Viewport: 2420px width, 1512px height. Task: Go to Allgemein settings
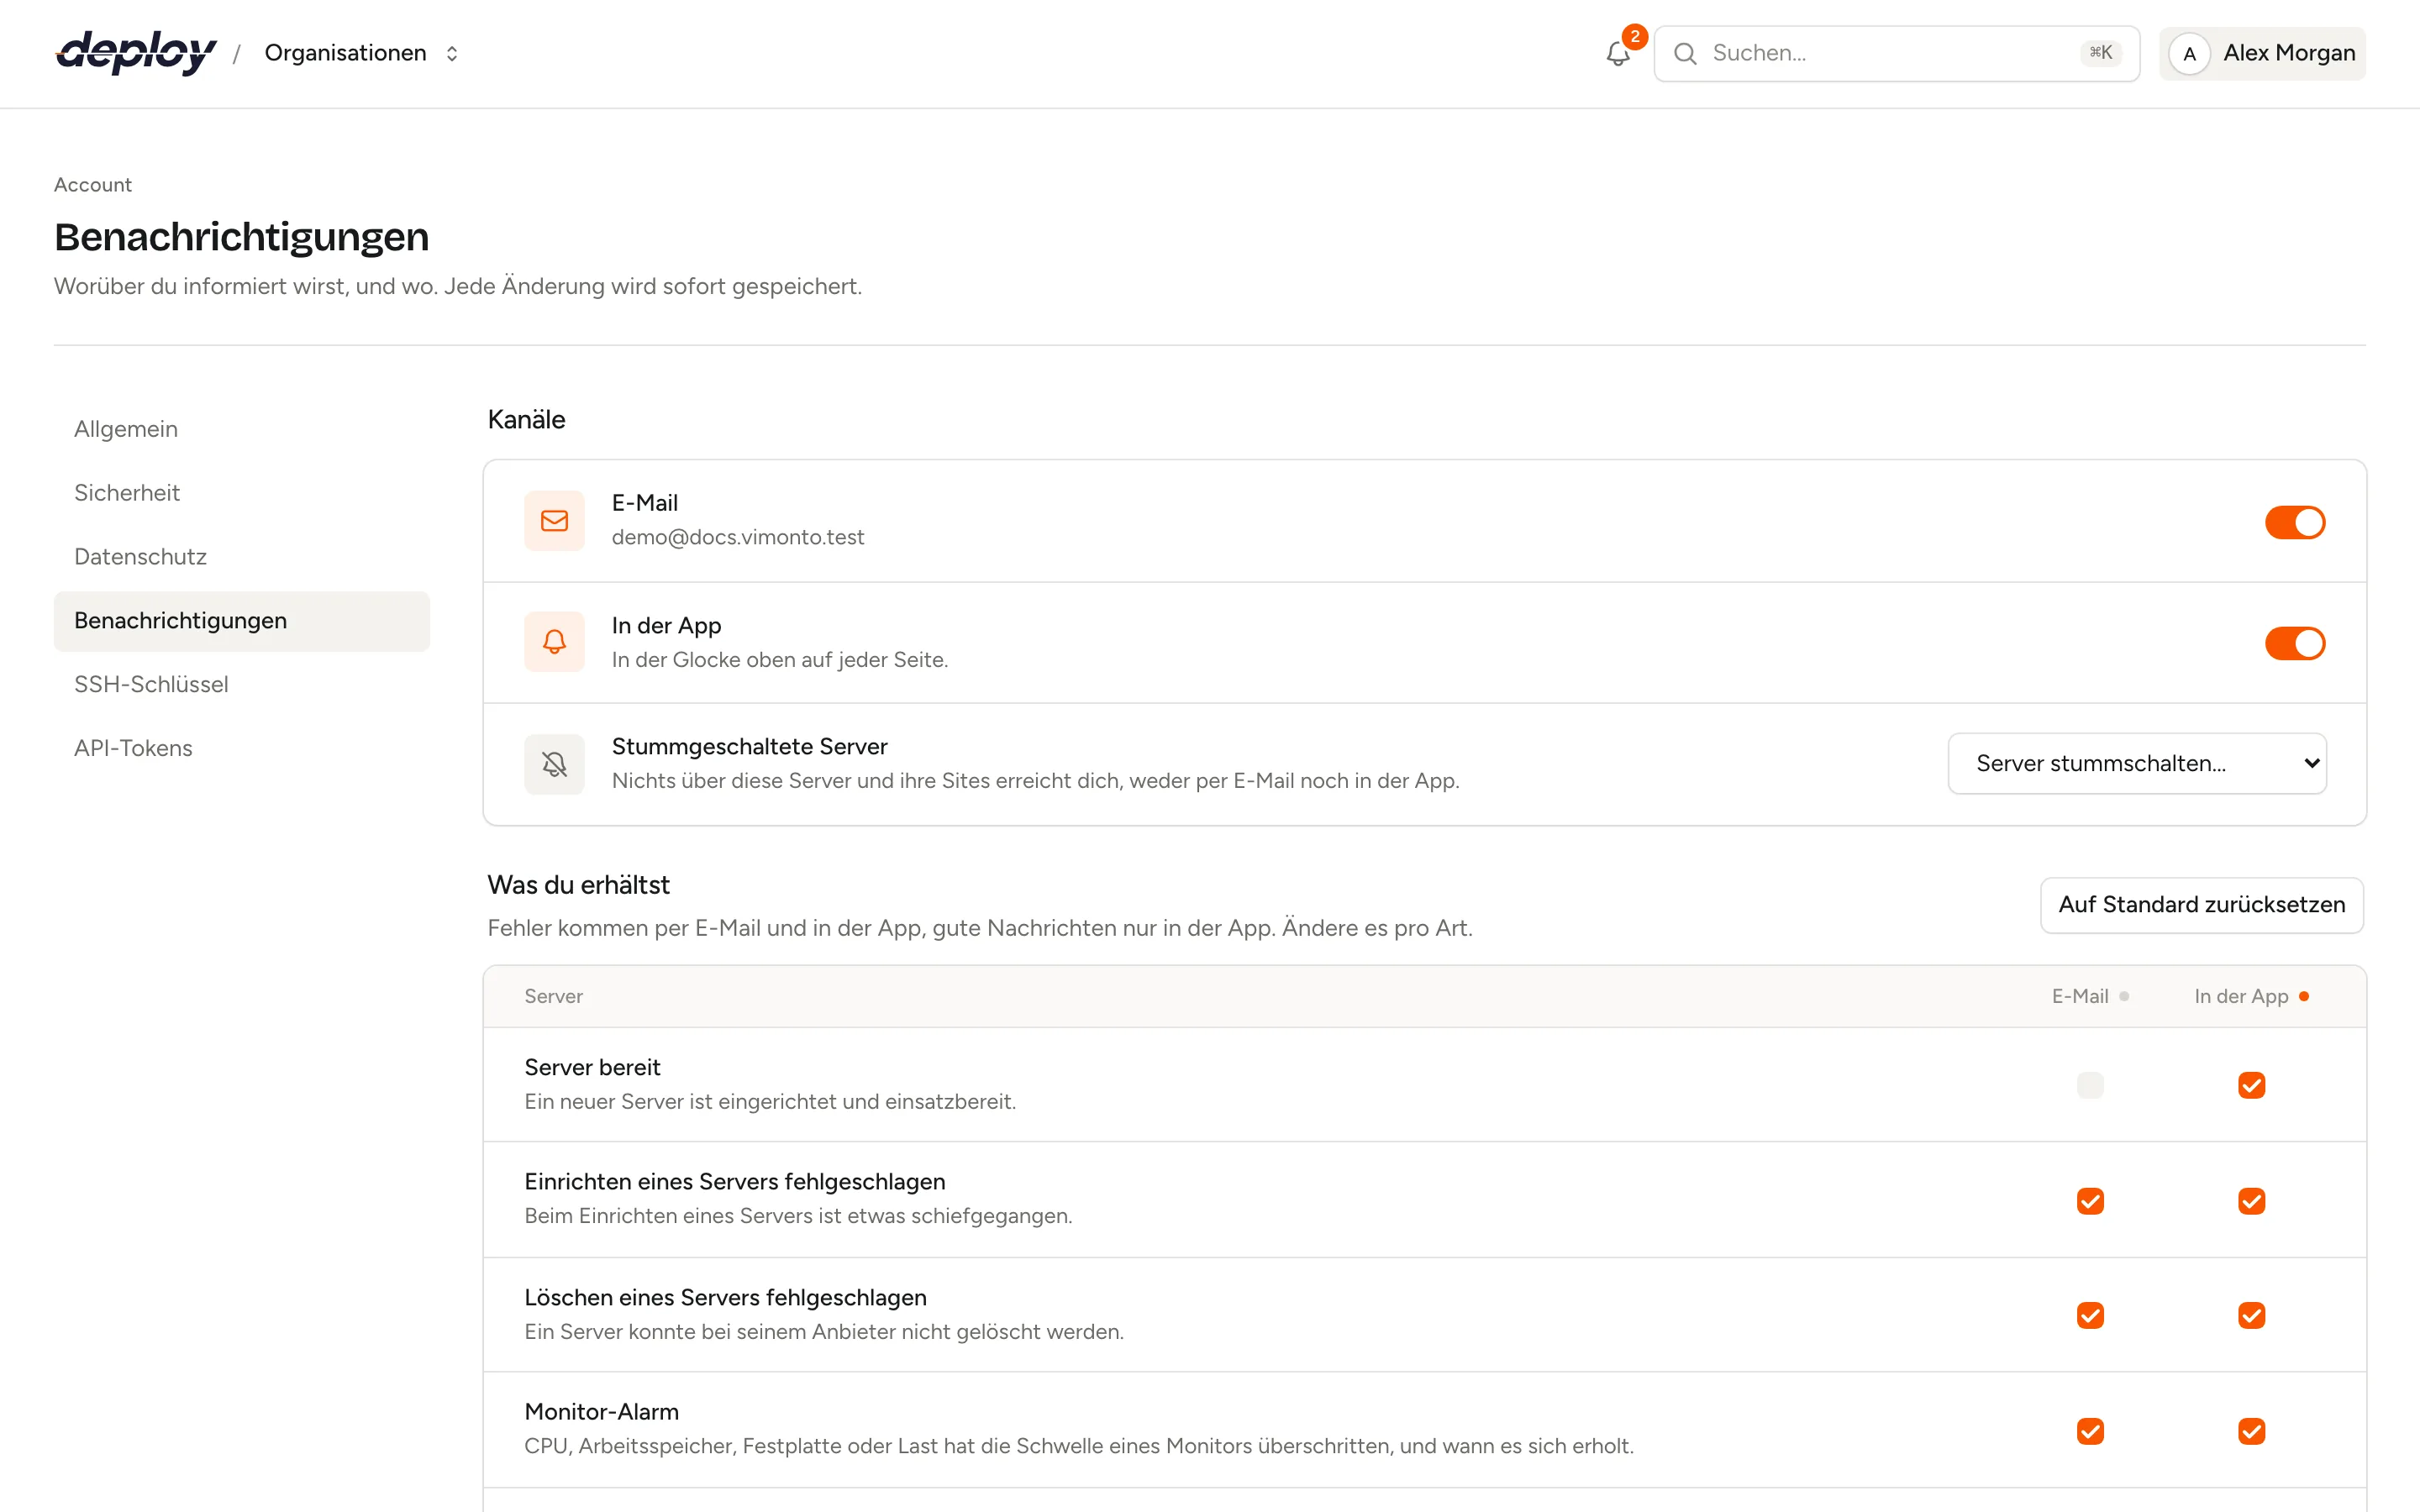click(x=241, y=429)
